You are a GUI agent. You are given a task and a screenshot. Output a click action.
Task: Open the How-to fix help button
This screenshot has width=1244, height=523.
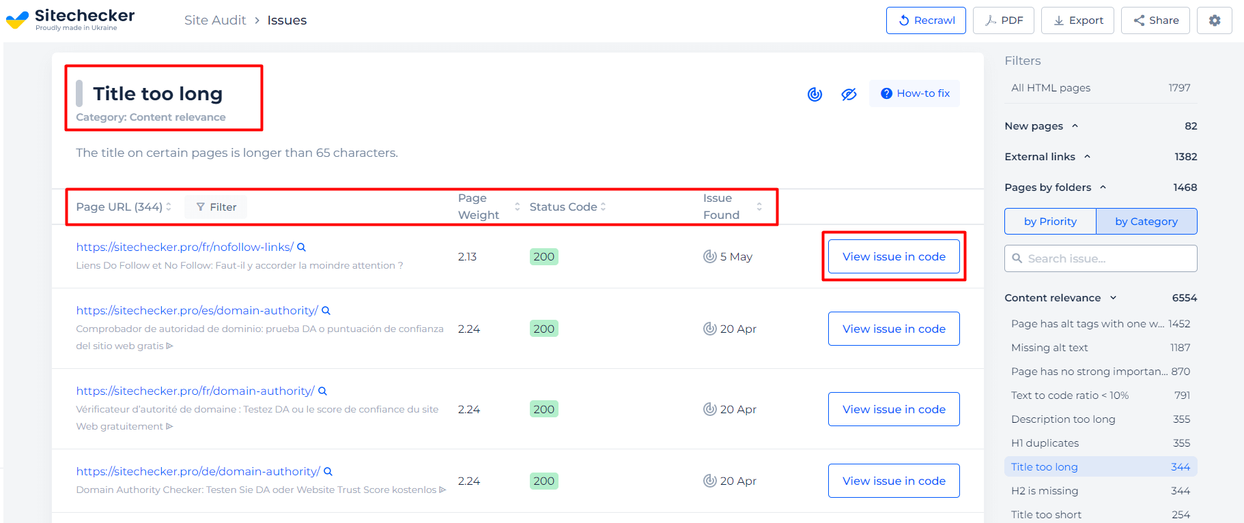[914, 93]
